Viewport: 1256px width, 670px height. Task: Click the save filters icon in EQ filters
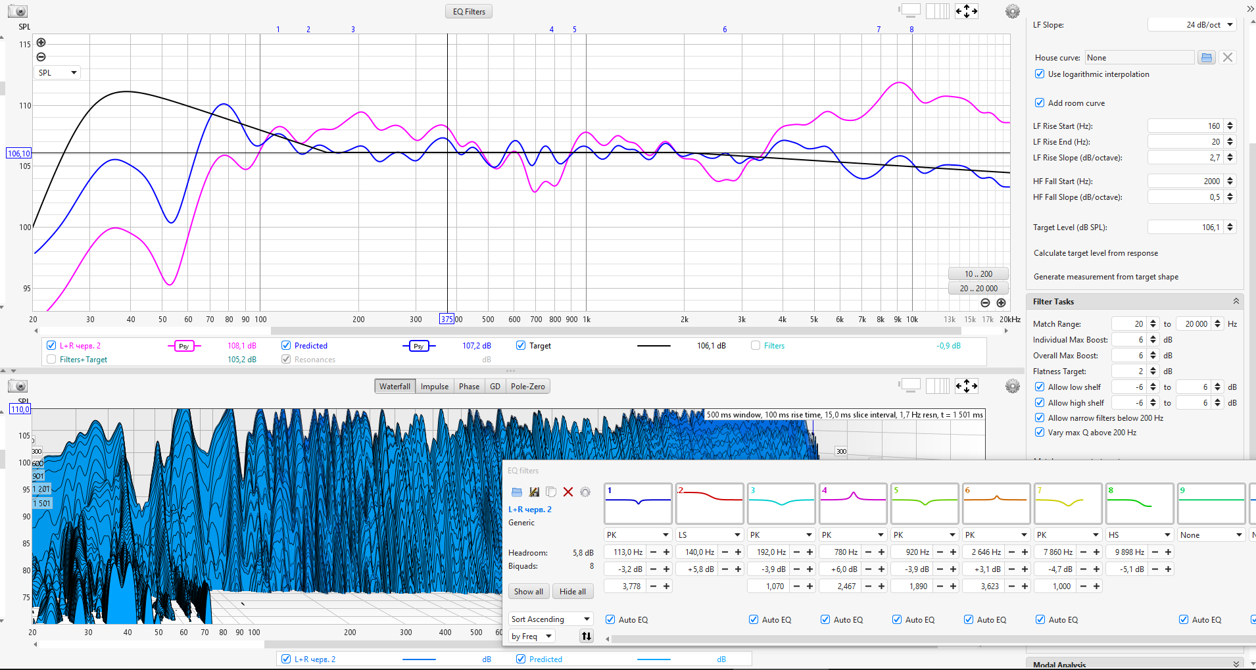[x=534, y=492]
